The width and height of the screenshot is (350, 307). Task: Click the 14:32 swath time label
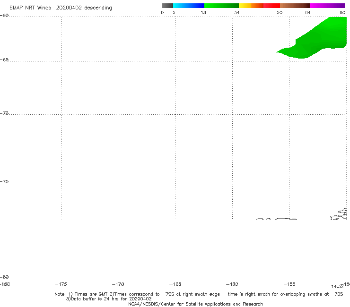(337, 287)
